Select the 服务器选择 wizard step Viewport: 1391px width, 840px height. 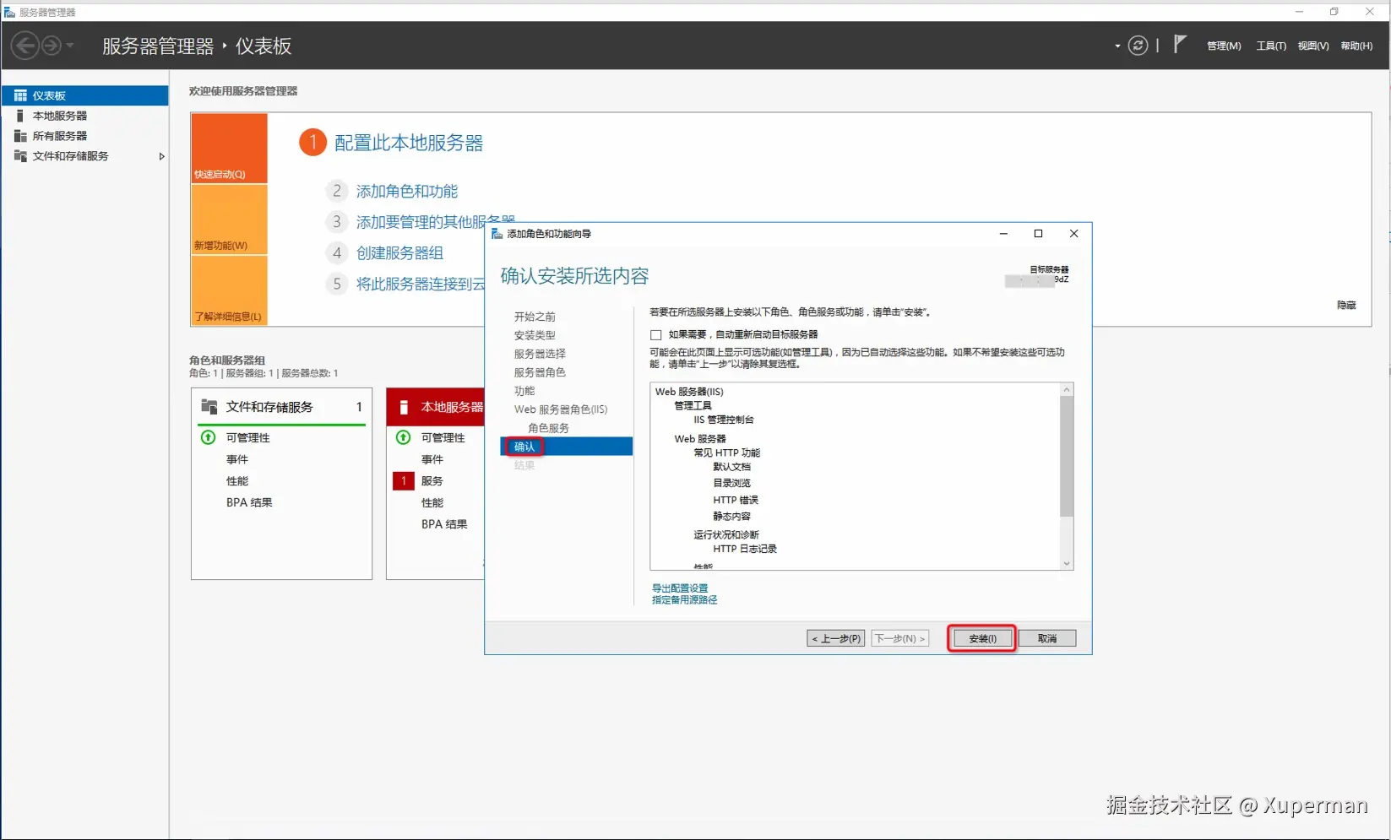540,354
